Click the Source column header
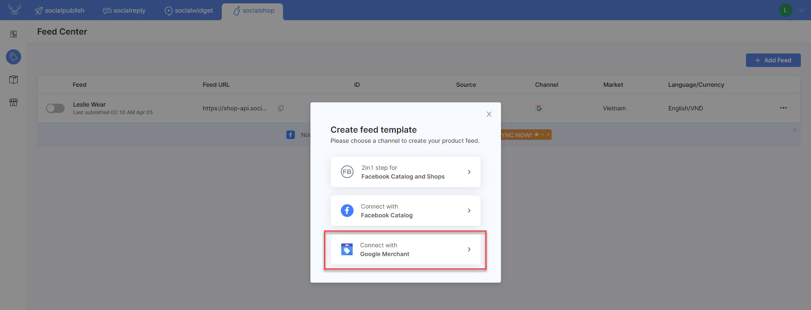Viewport: 811px width, 310px height. pos(466,85)
